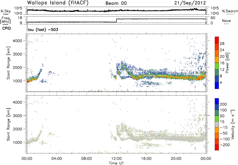The height and width of the screenshot is (165, 238).
Task: Click the '100' label on Velocity color bar
Action: [223, 110]
